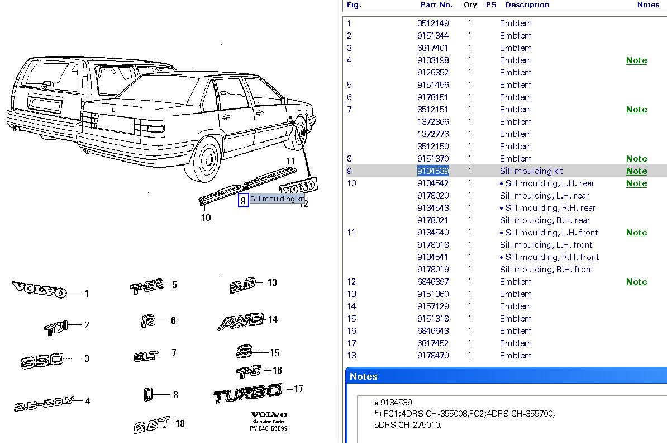Click the boxed callout 9 in the diagram

[x=244, y=201]
